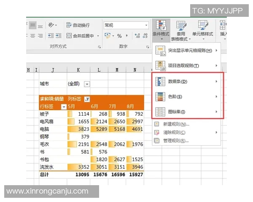Click the 被子 row label
Screen dimensions: 253x202
click(44, 114)
